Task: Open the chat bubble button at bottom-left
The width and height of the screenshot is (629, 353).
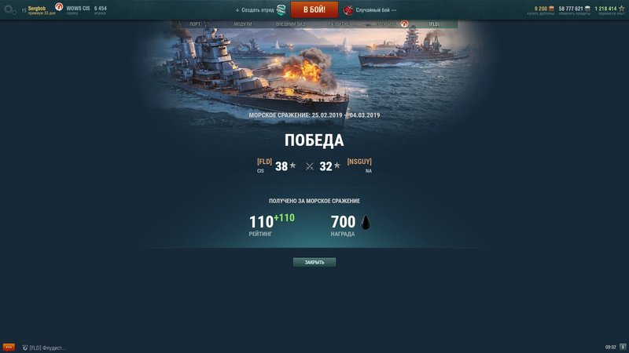Action: coord(9,348)
